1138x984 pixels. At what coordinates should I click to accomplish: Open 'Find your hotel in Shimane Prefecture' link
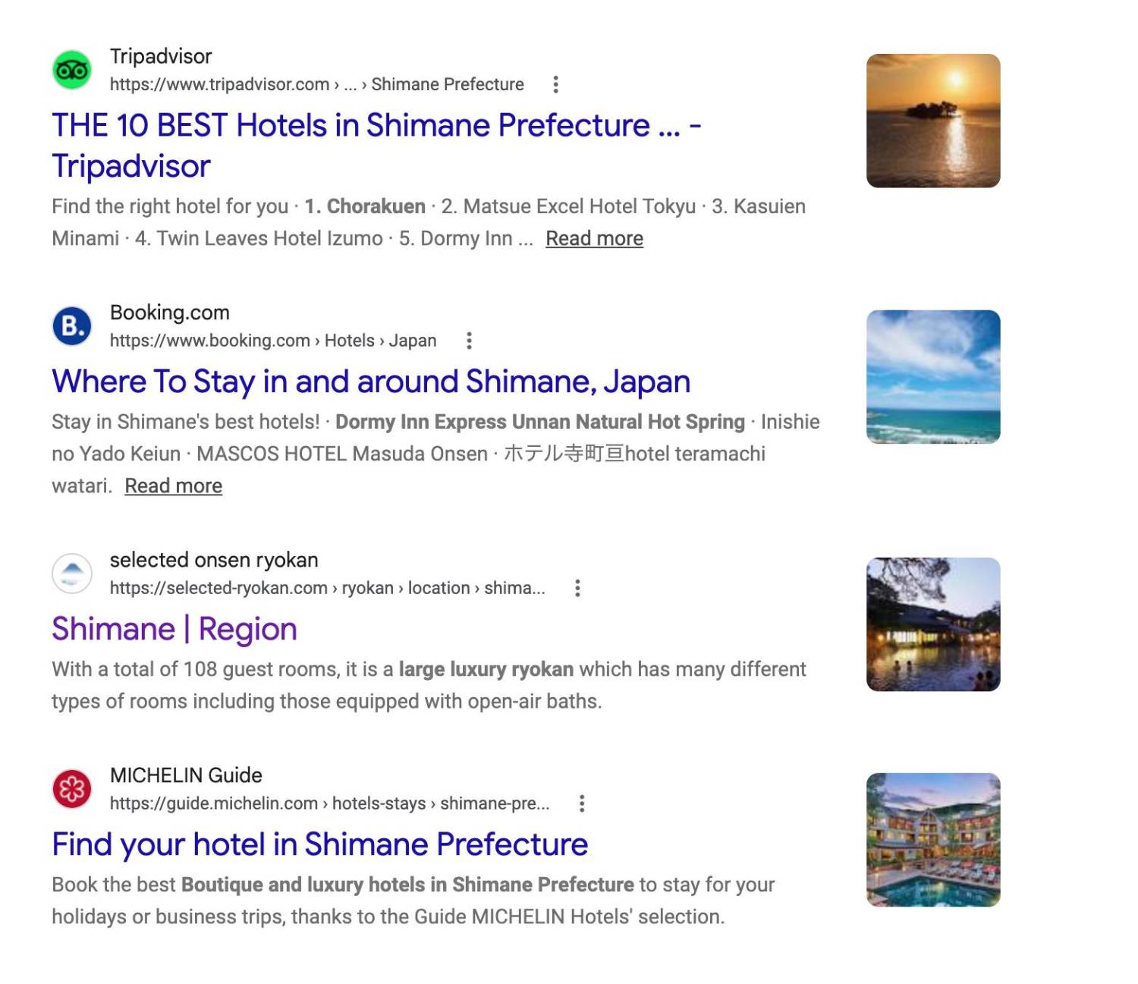tap(320, 844)
